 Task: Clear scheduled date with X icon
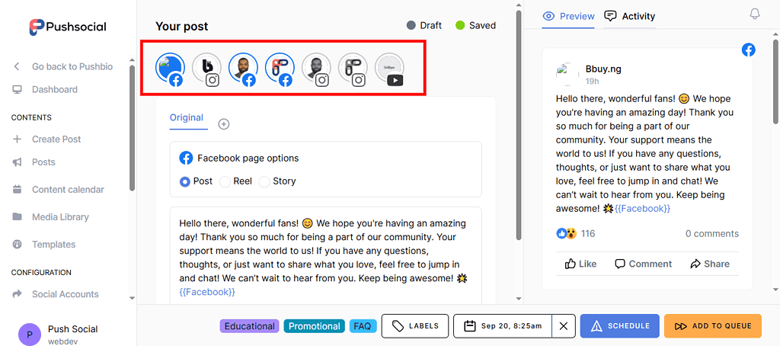pyautogui.click(x=563, y=326)
